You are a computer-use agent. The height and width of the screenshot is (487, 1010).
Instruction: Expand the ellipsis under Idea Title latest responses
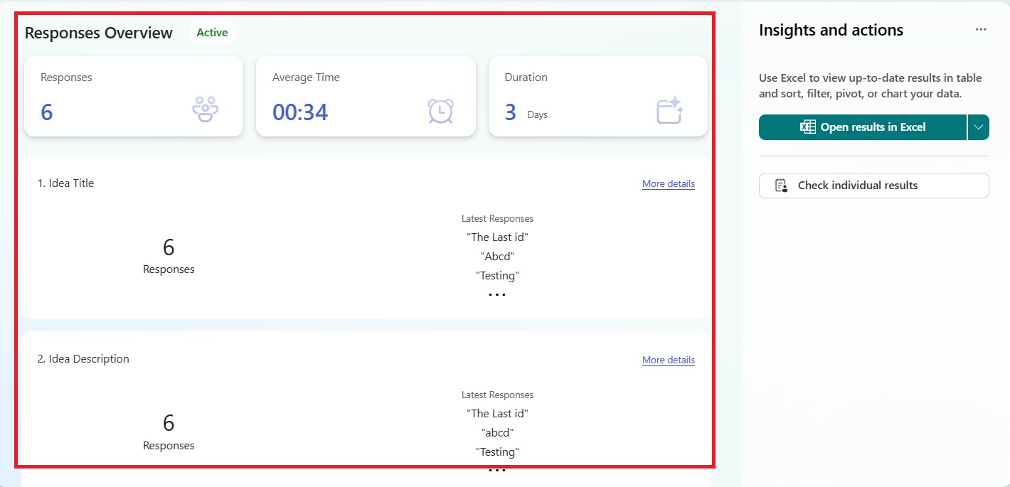[496, 294]
